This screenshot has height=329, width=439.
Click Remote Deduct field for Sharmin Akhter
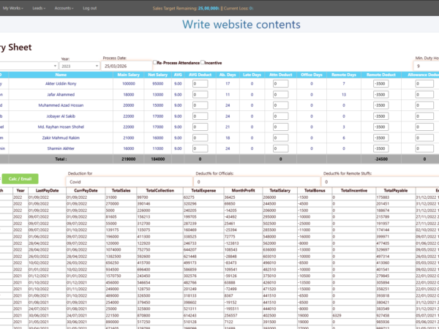pos(380,148)
